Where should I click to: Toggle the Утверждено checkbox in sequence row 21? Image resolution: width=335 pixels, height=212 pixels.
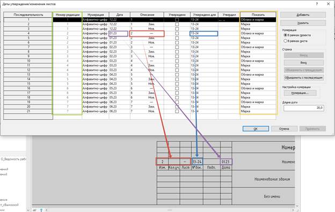(177, 111)
